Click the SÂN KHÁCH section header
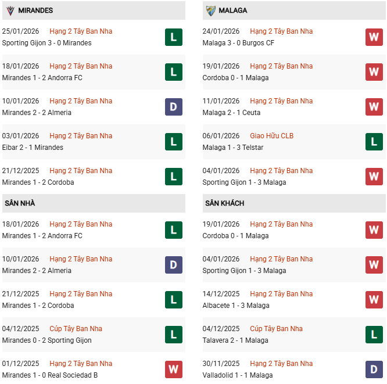 pos(224,203)
